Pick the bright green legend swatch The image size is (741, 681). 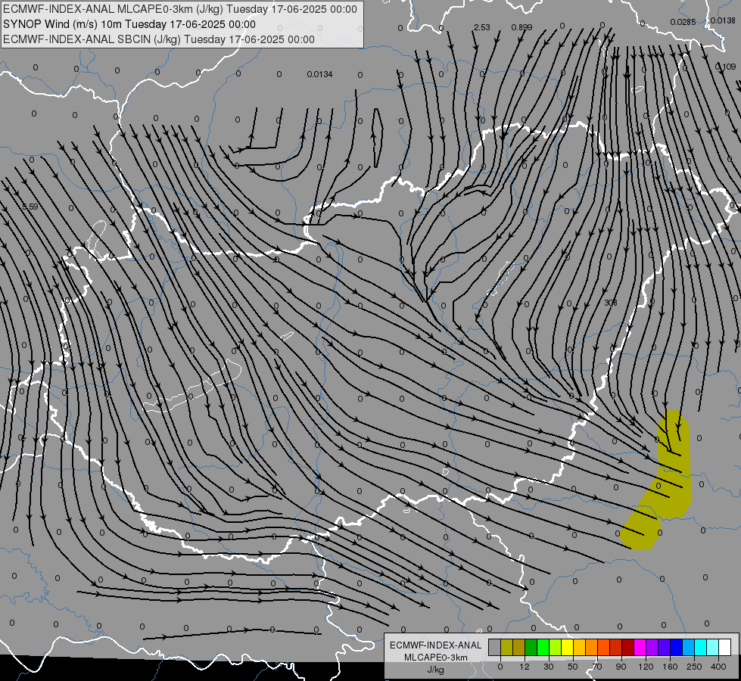[x=543, y=648]
